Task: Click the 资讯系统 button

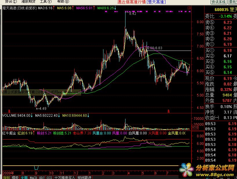Action: (x=219, y=2)
